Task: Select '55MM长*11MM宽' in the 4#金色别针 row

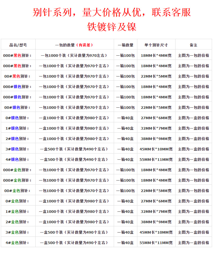Action: click(x=156, y=243)
